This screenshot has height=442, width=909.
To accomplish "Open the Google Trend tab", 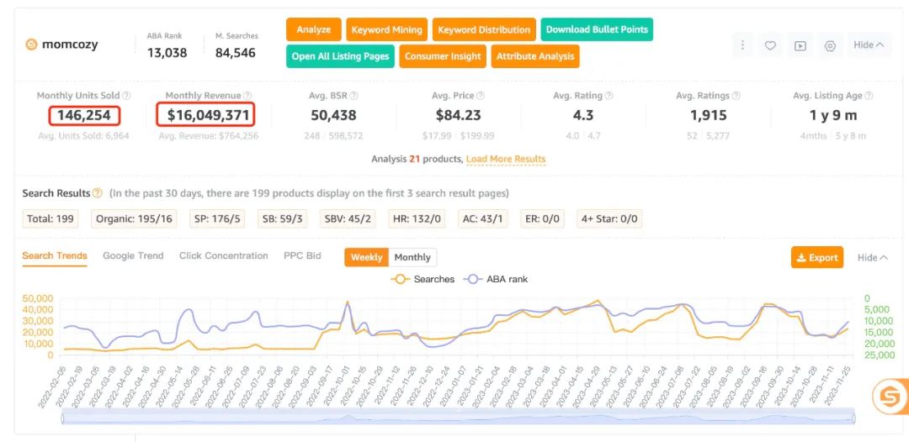I will tap(133, 255).
